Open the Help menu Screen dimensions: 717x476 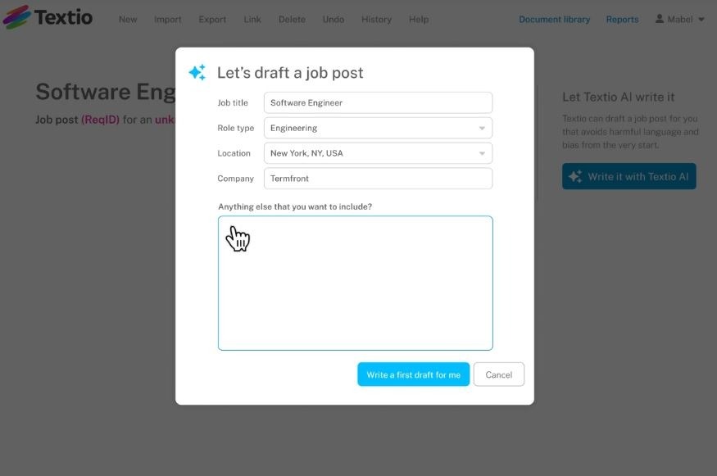point(419,20)
